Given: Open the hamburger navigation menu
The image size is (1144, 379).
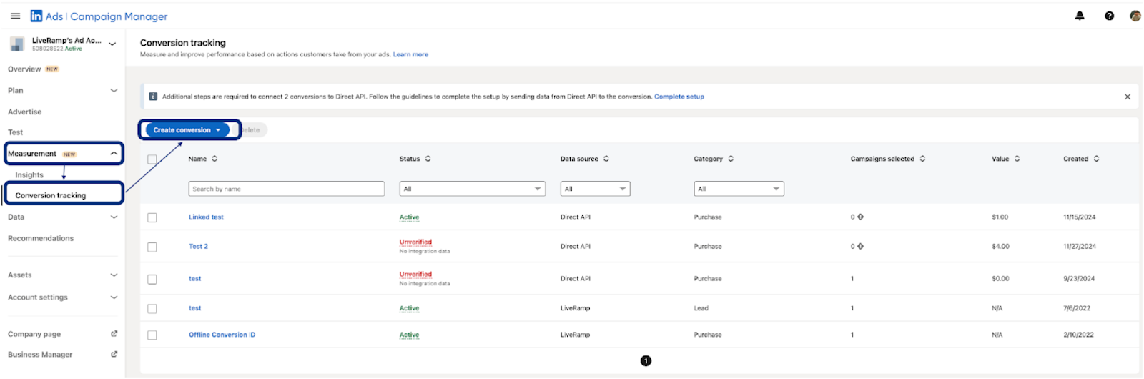Looking at the screenshot, I should (x=15, y=16).
